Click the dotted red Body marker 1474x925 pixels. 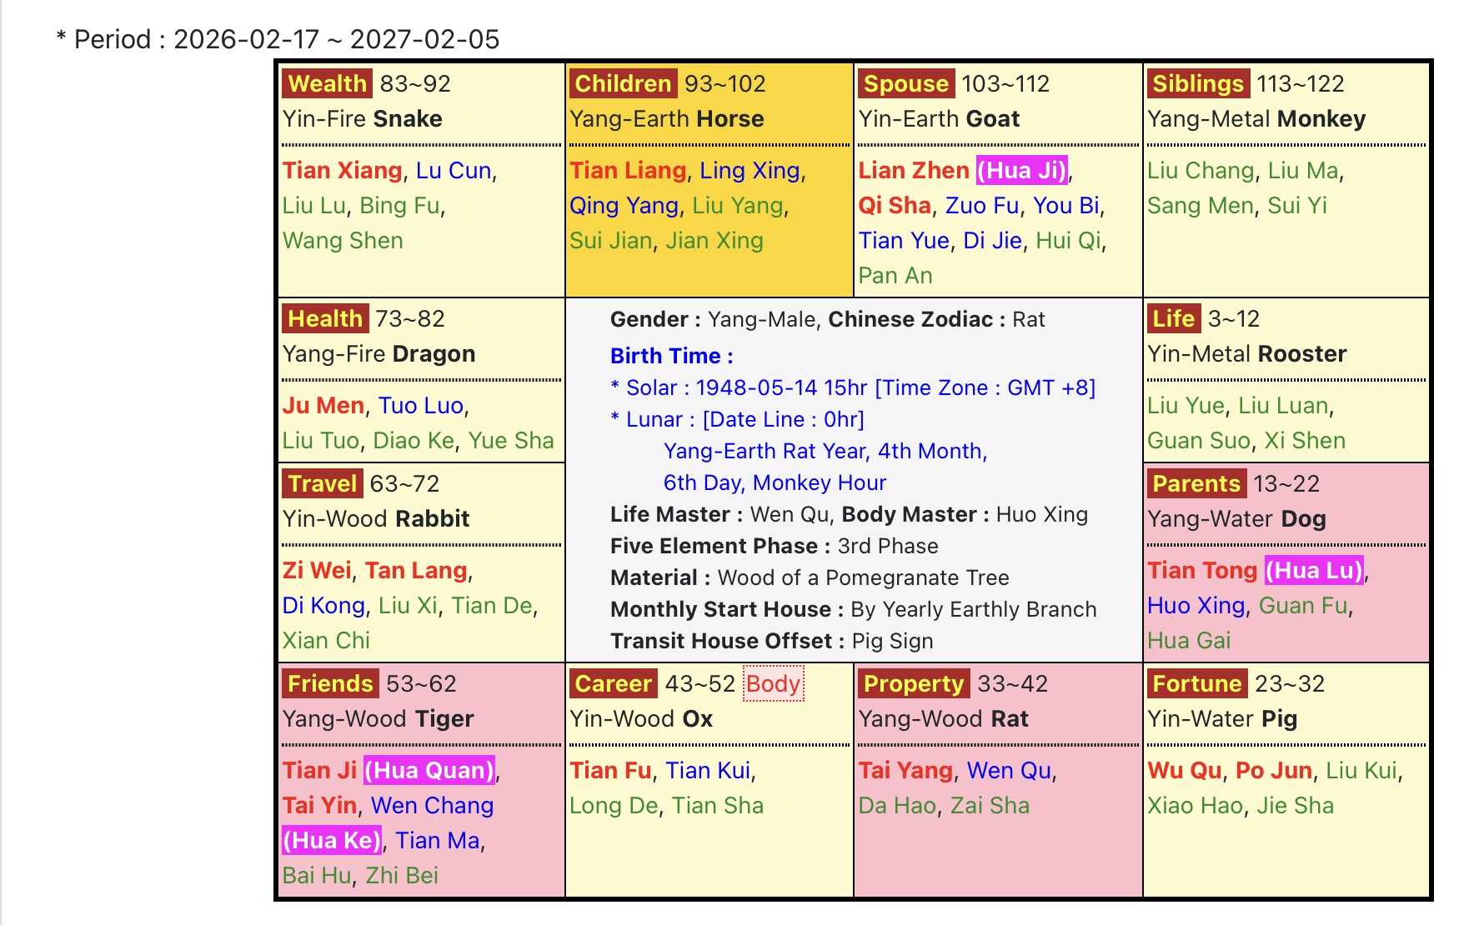tap(773, 683)
